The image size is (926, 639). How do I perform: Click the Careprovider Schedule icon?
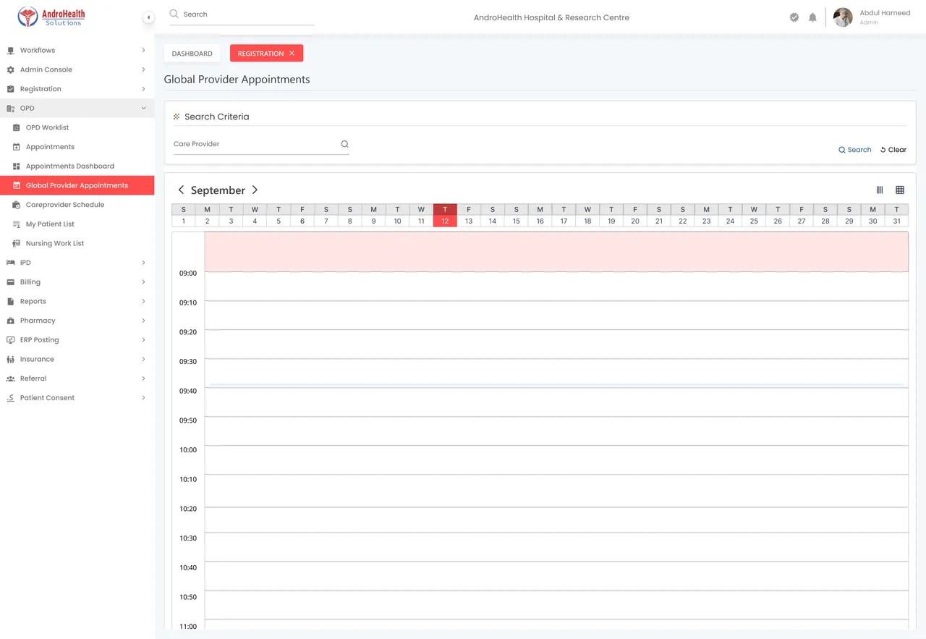17,205
